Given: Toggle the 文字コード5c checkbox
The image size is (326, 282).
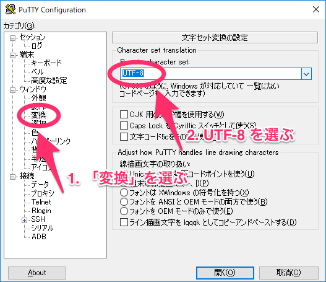Looking at the screenshot, I should tap(124, 137).
